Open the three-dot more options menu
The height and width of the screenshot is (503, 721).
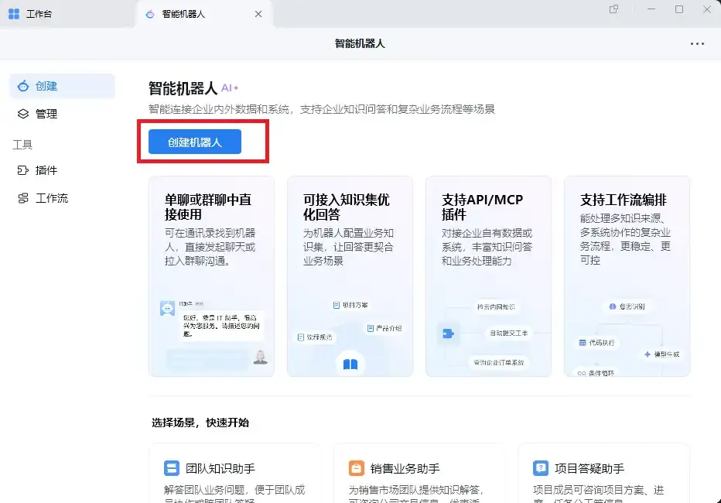pyautogui.click(x=697, y=43)
